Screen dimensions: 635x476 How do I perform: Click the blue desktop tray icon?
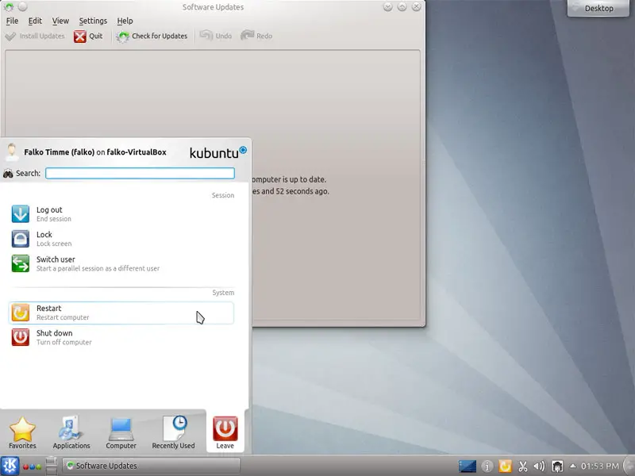click(468, 466)
